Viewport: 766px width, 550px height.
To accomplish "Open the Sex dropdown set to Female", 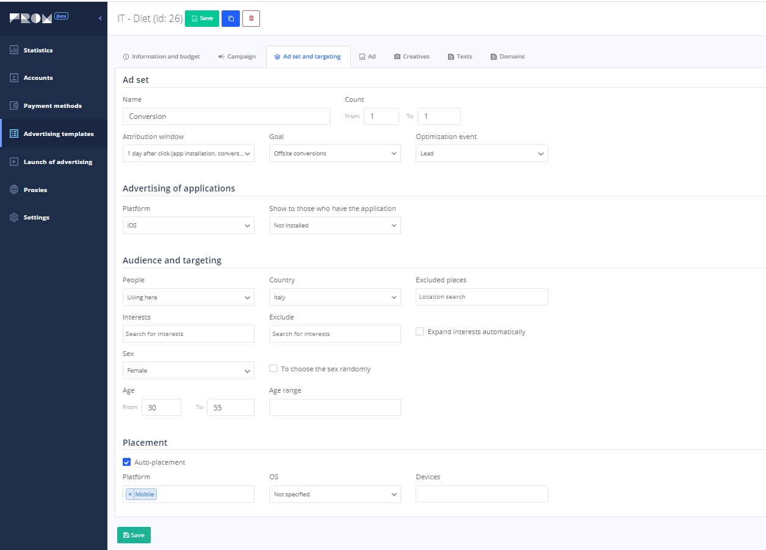I will click(x=189, y=371).
